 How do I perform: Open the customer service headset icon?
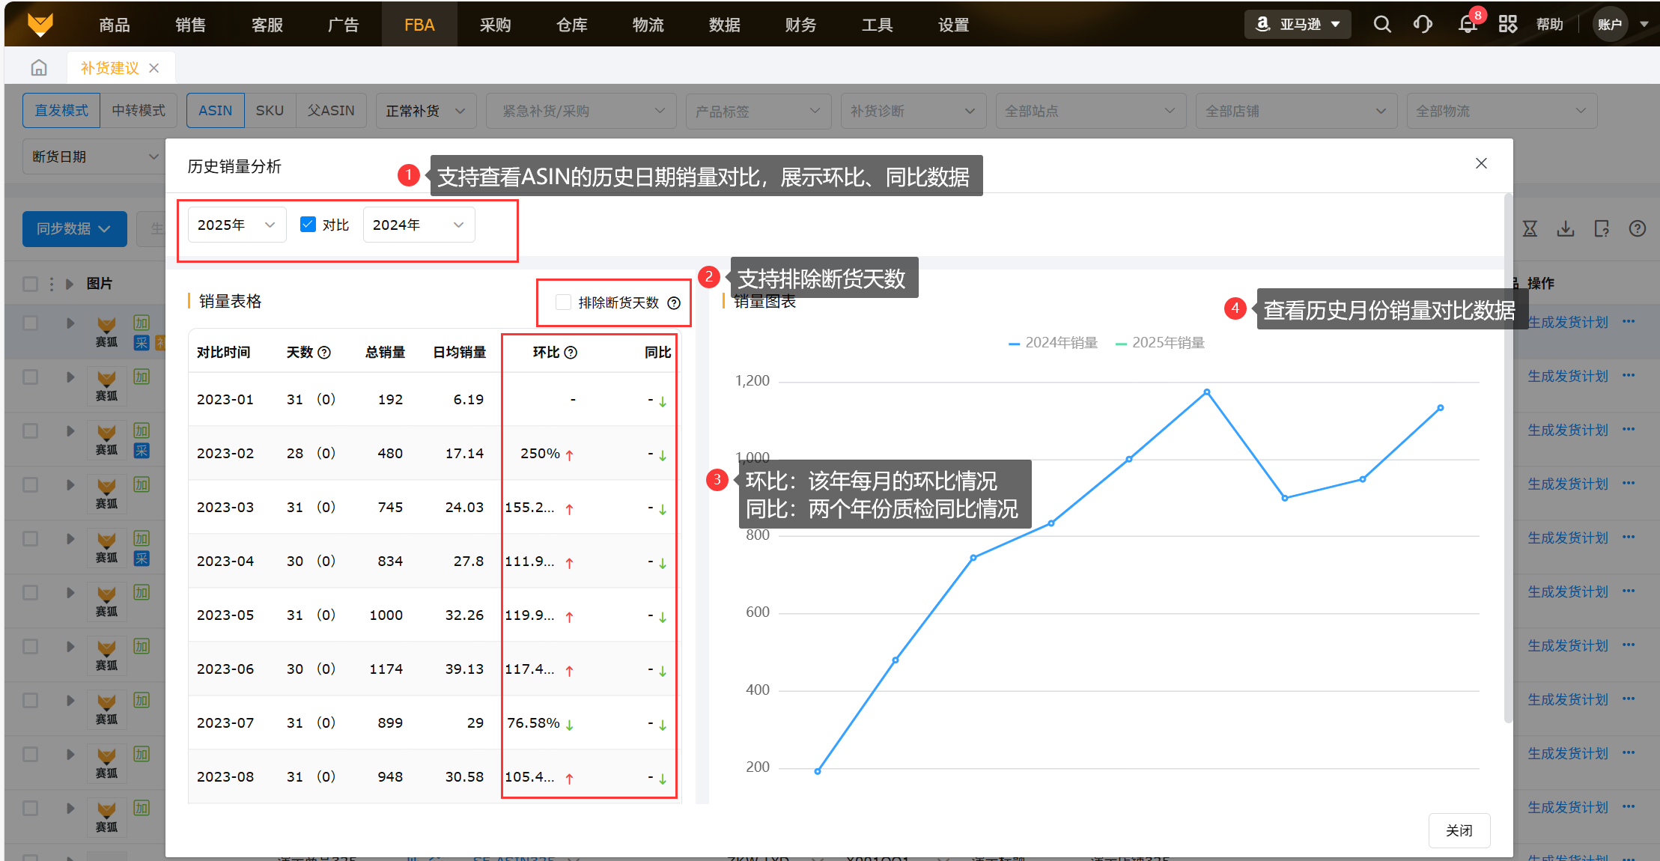pos(1423,25)
